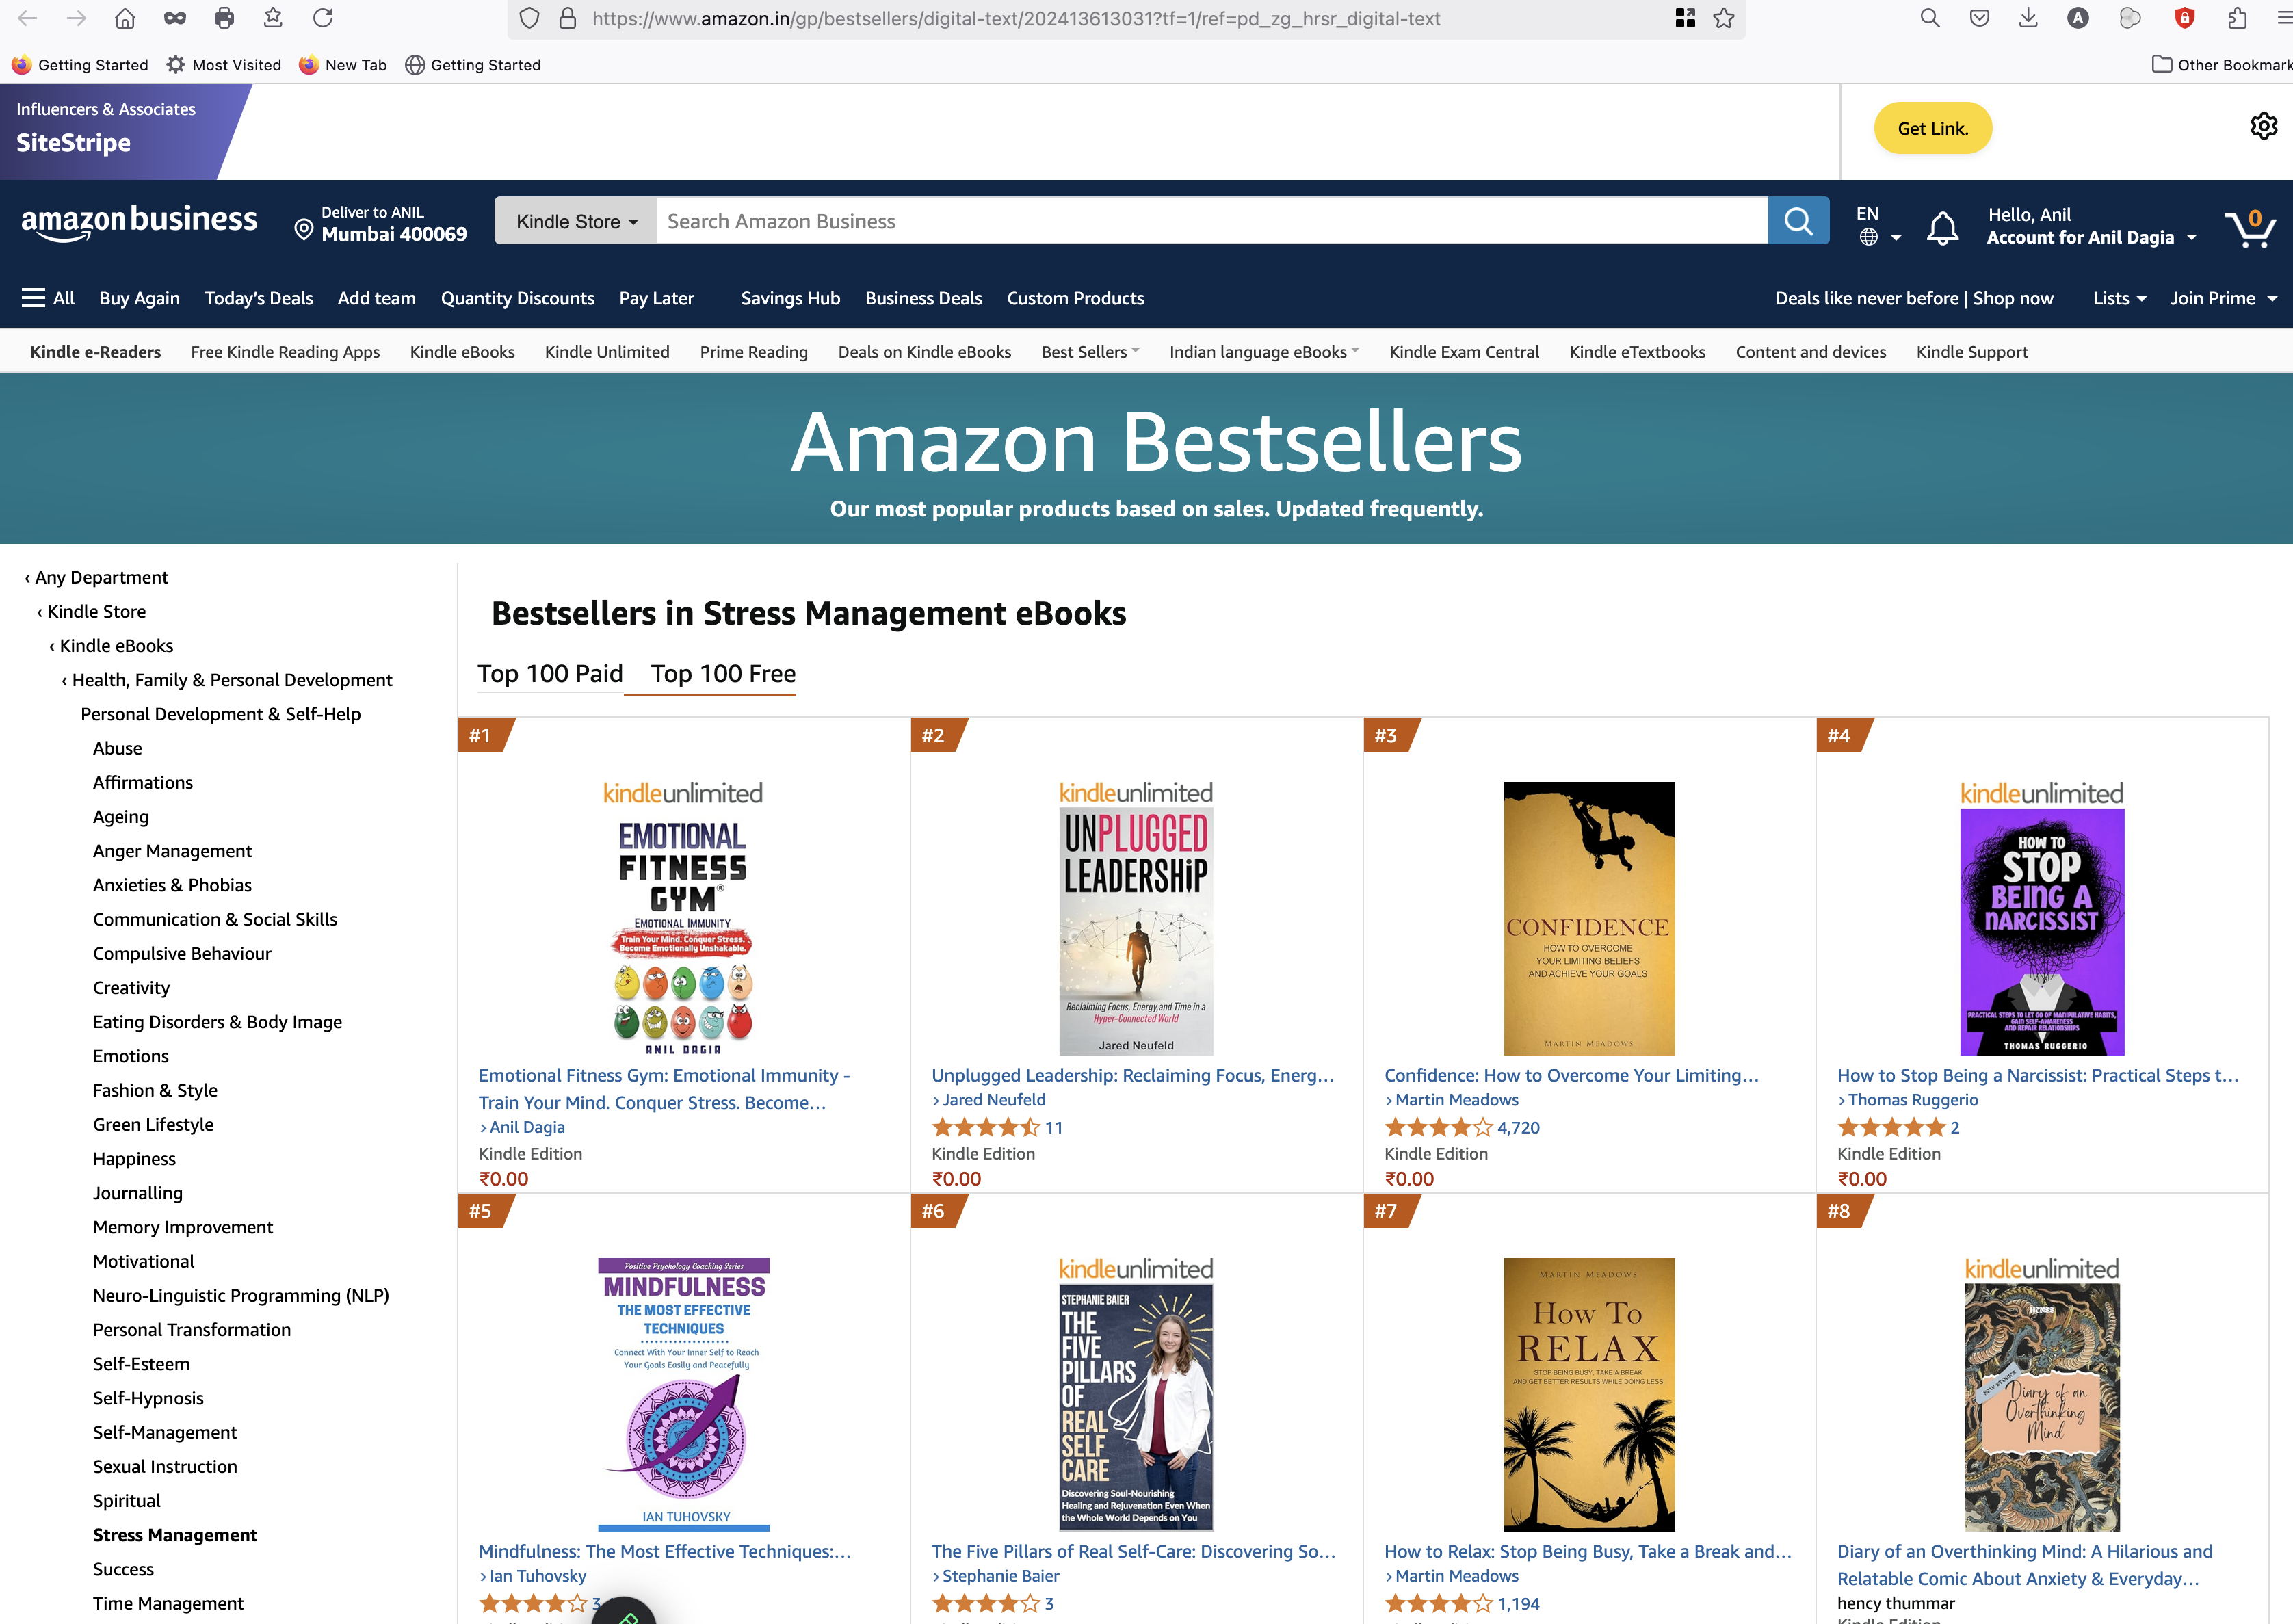The height and width of the screenshot is (1624, 2293).
Task: Click the Search Amazon Business field
Action: pos(1211,221)
